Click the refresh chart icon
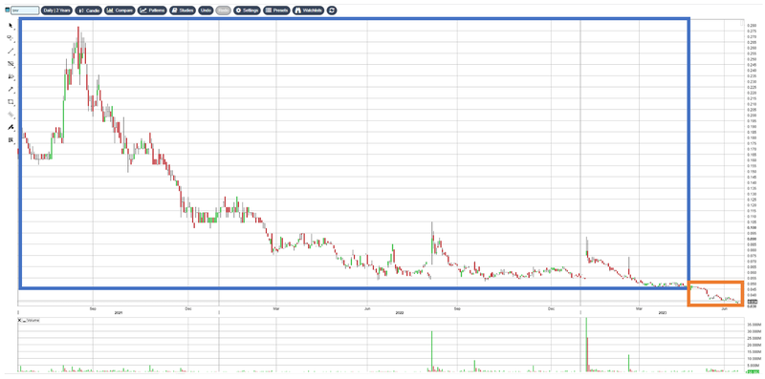 [x=332, y=10]
